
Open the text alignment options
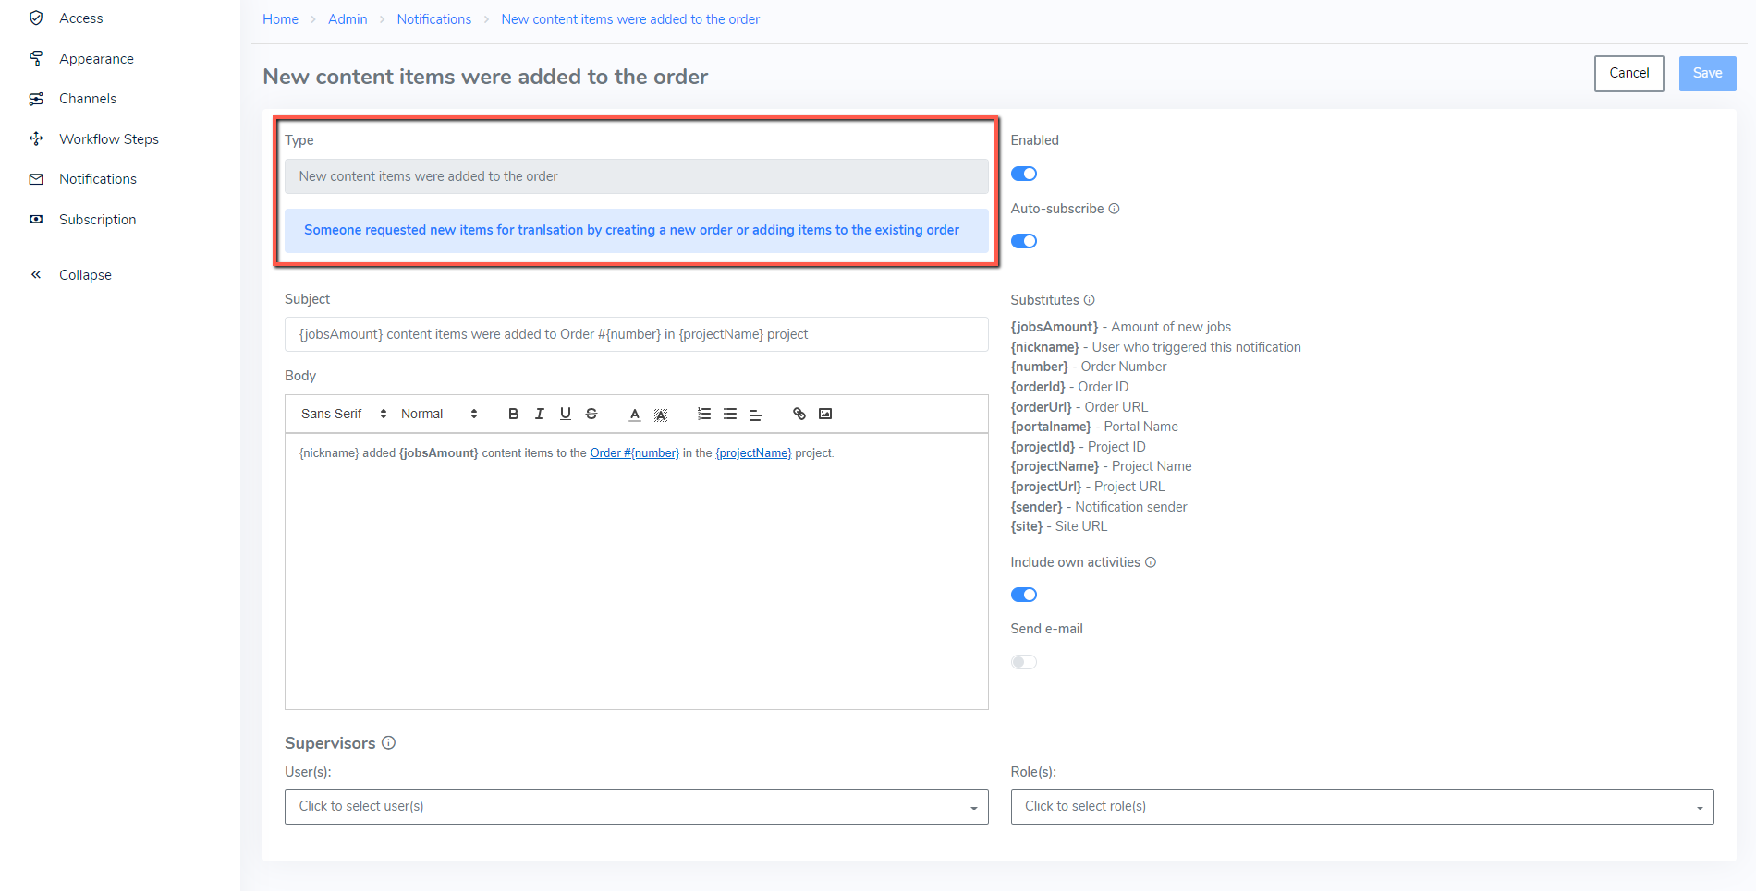tap(756, 414)
